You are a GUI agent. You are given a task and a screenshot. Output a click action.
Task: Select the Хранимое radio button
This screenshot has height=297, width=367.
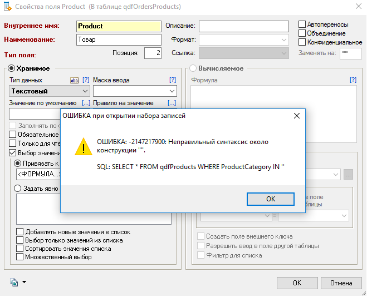coord(11,68)
